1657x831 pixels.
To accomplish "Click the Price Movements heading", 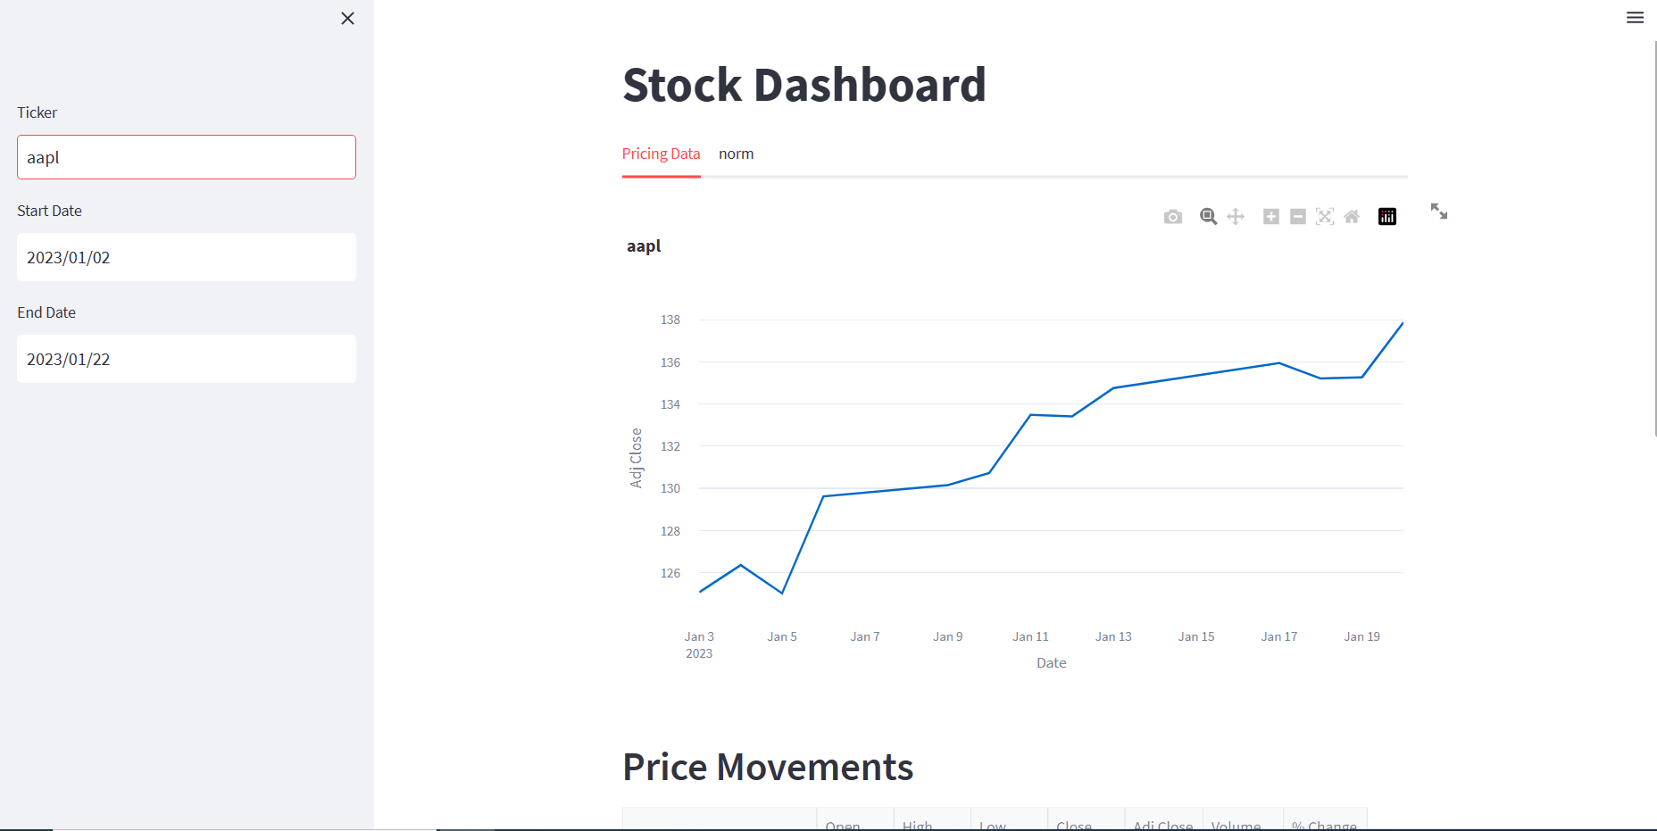I will [767, 766].
